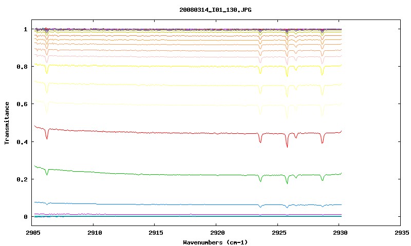Click the y-axis tick label 0.8

coord(22,67)
